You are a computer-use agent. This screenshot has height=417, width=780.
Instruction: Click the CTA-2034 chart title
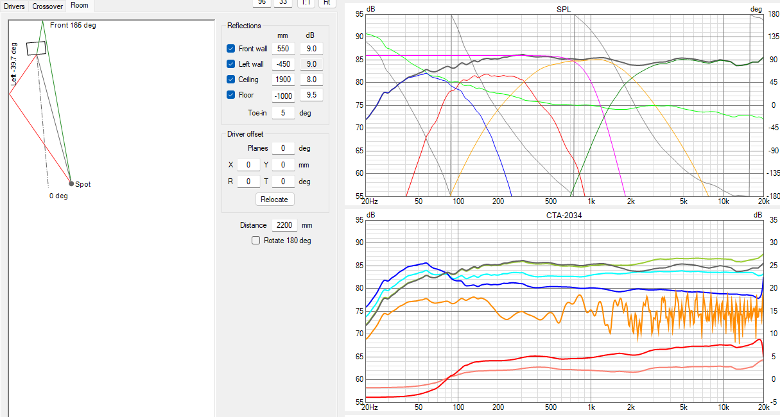[563, 215]
